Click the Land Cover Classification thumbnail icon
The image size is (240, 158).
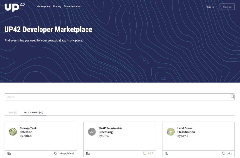click(x=171, y=132)
